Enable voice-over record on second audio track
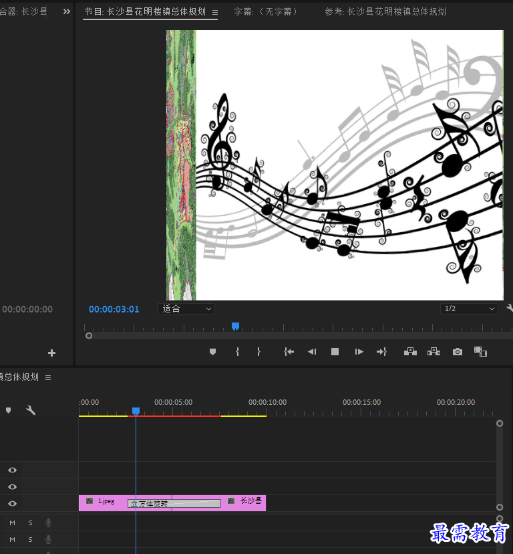The width and height of the screenshot is (513, 554). point(49,539)
